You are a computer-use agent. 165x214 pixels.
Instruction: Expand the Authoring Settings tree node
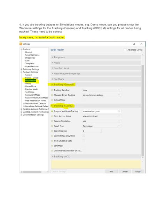[x=21, y=69]
